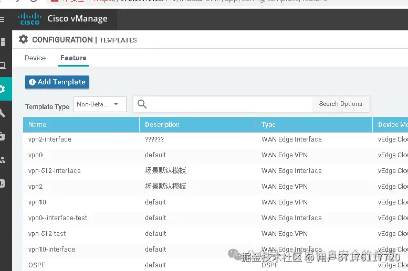
Task: Click the vpn-512-interface description 场景默认模板
Action: tap(165, 171)
